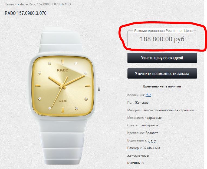The image size is (207, 169).
Task: Click the R28900702 reference number
Action: tap(136, 163)
